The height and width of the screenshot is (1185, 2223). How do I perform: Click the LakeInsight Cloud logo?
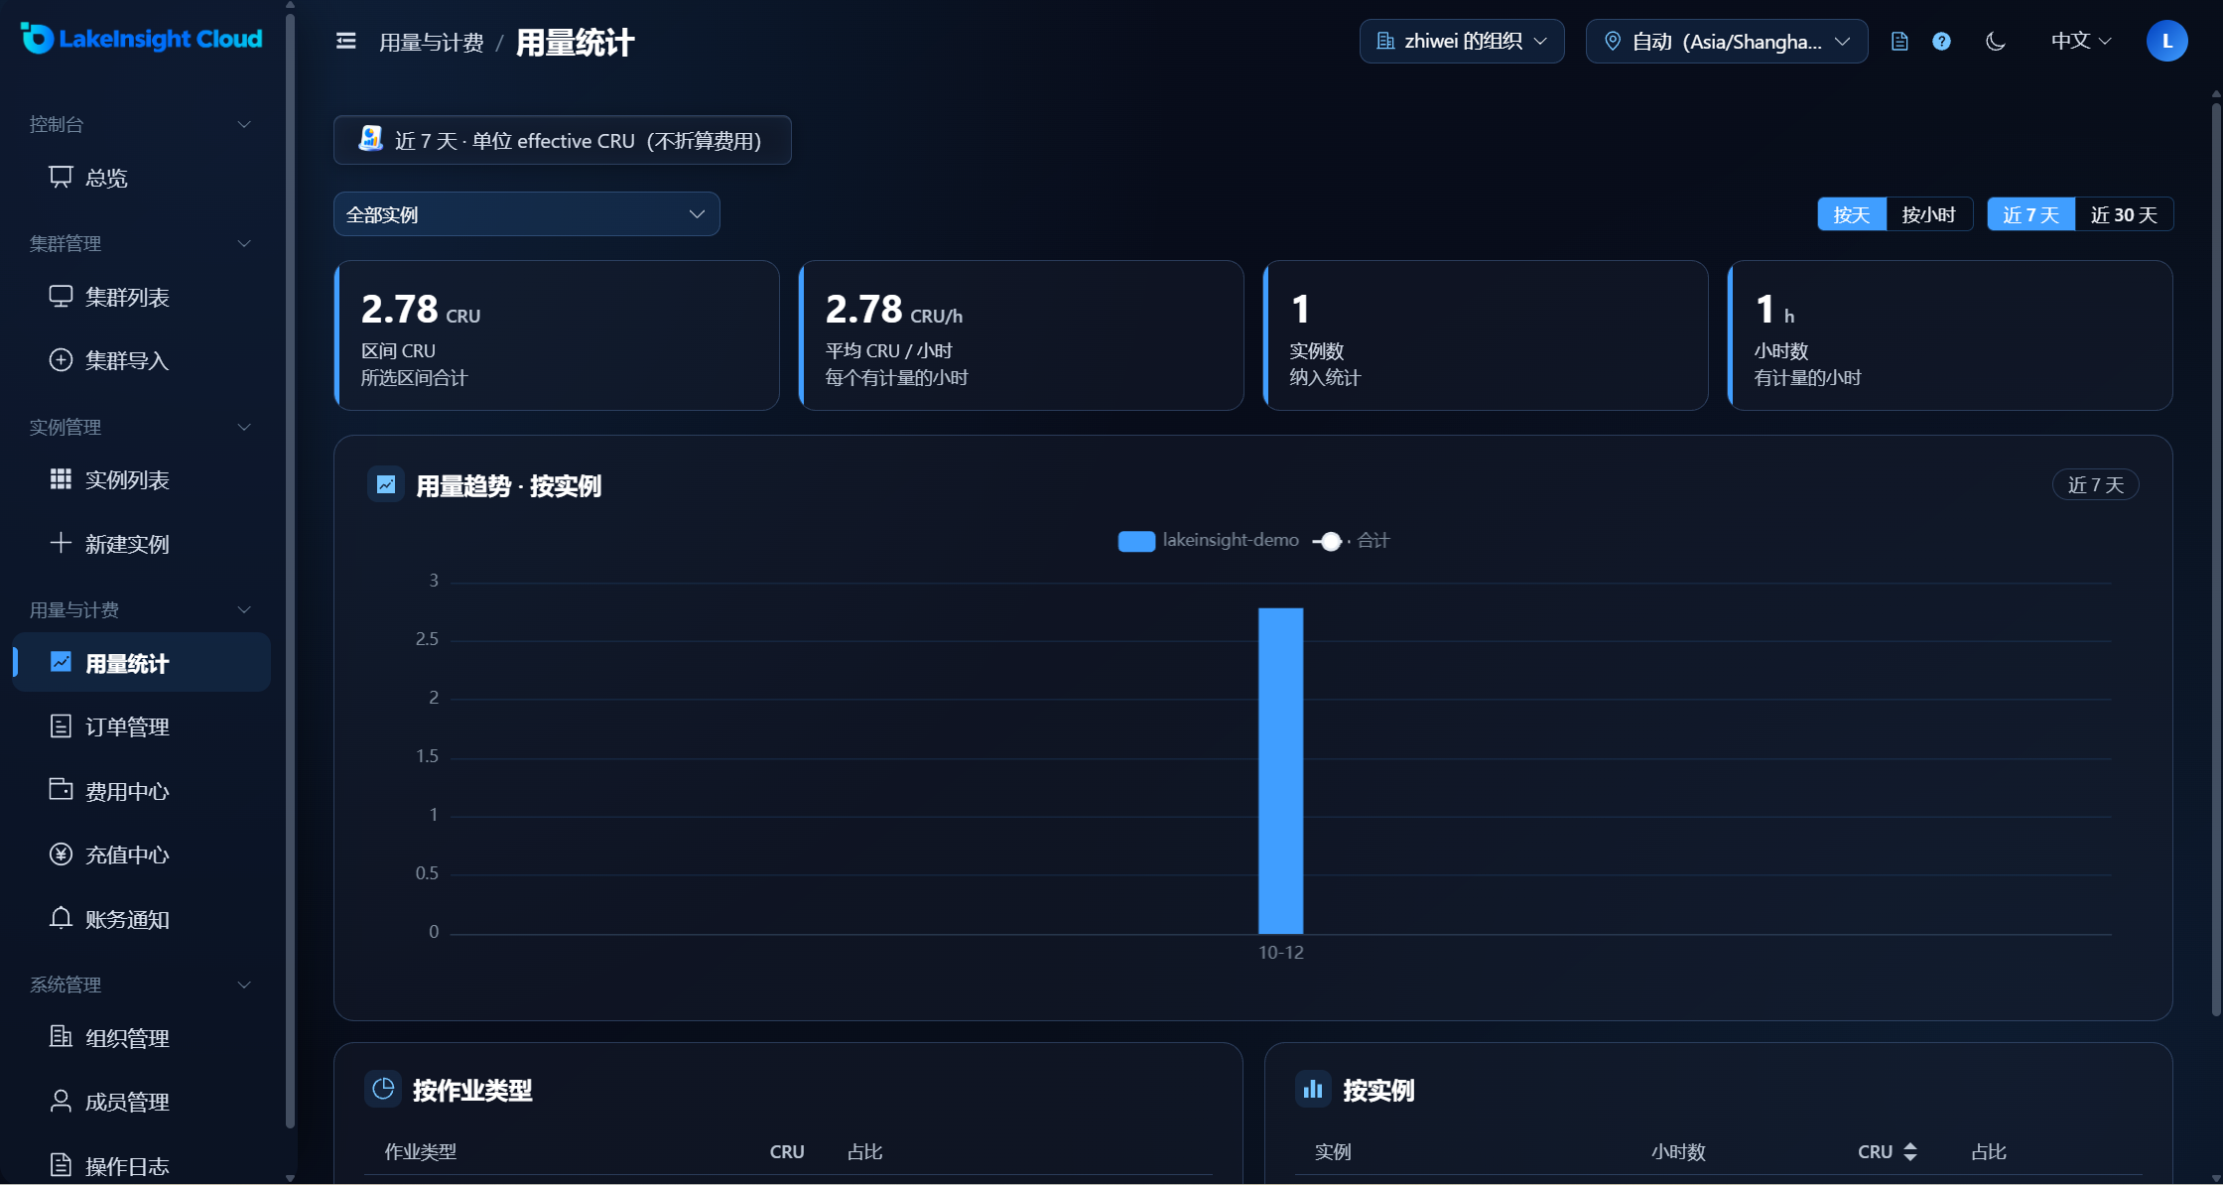click(x=141, y=39)
